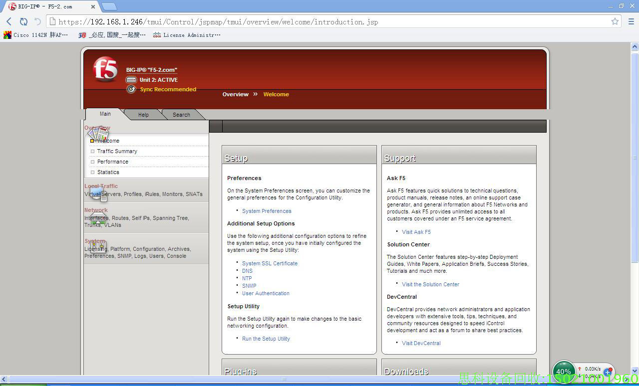Click the Setup Utility subheading

point(244,306)
